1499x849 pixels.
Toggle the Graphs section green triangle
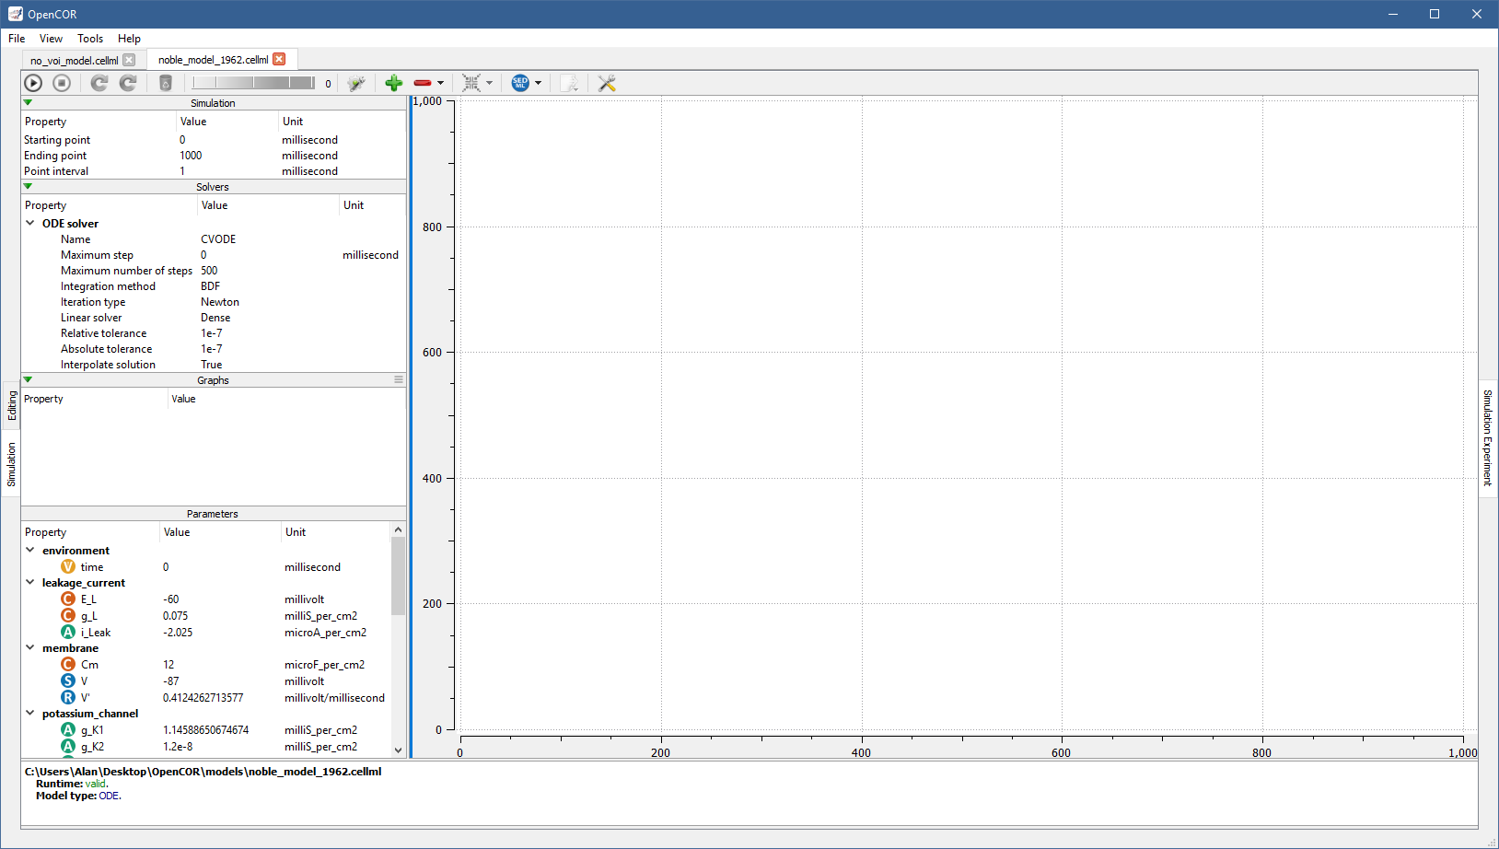tap(28, 379)
